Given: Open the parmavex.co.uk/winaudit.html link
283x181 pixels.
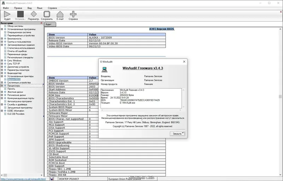Looking at the screenshot, I should [23, 179].
